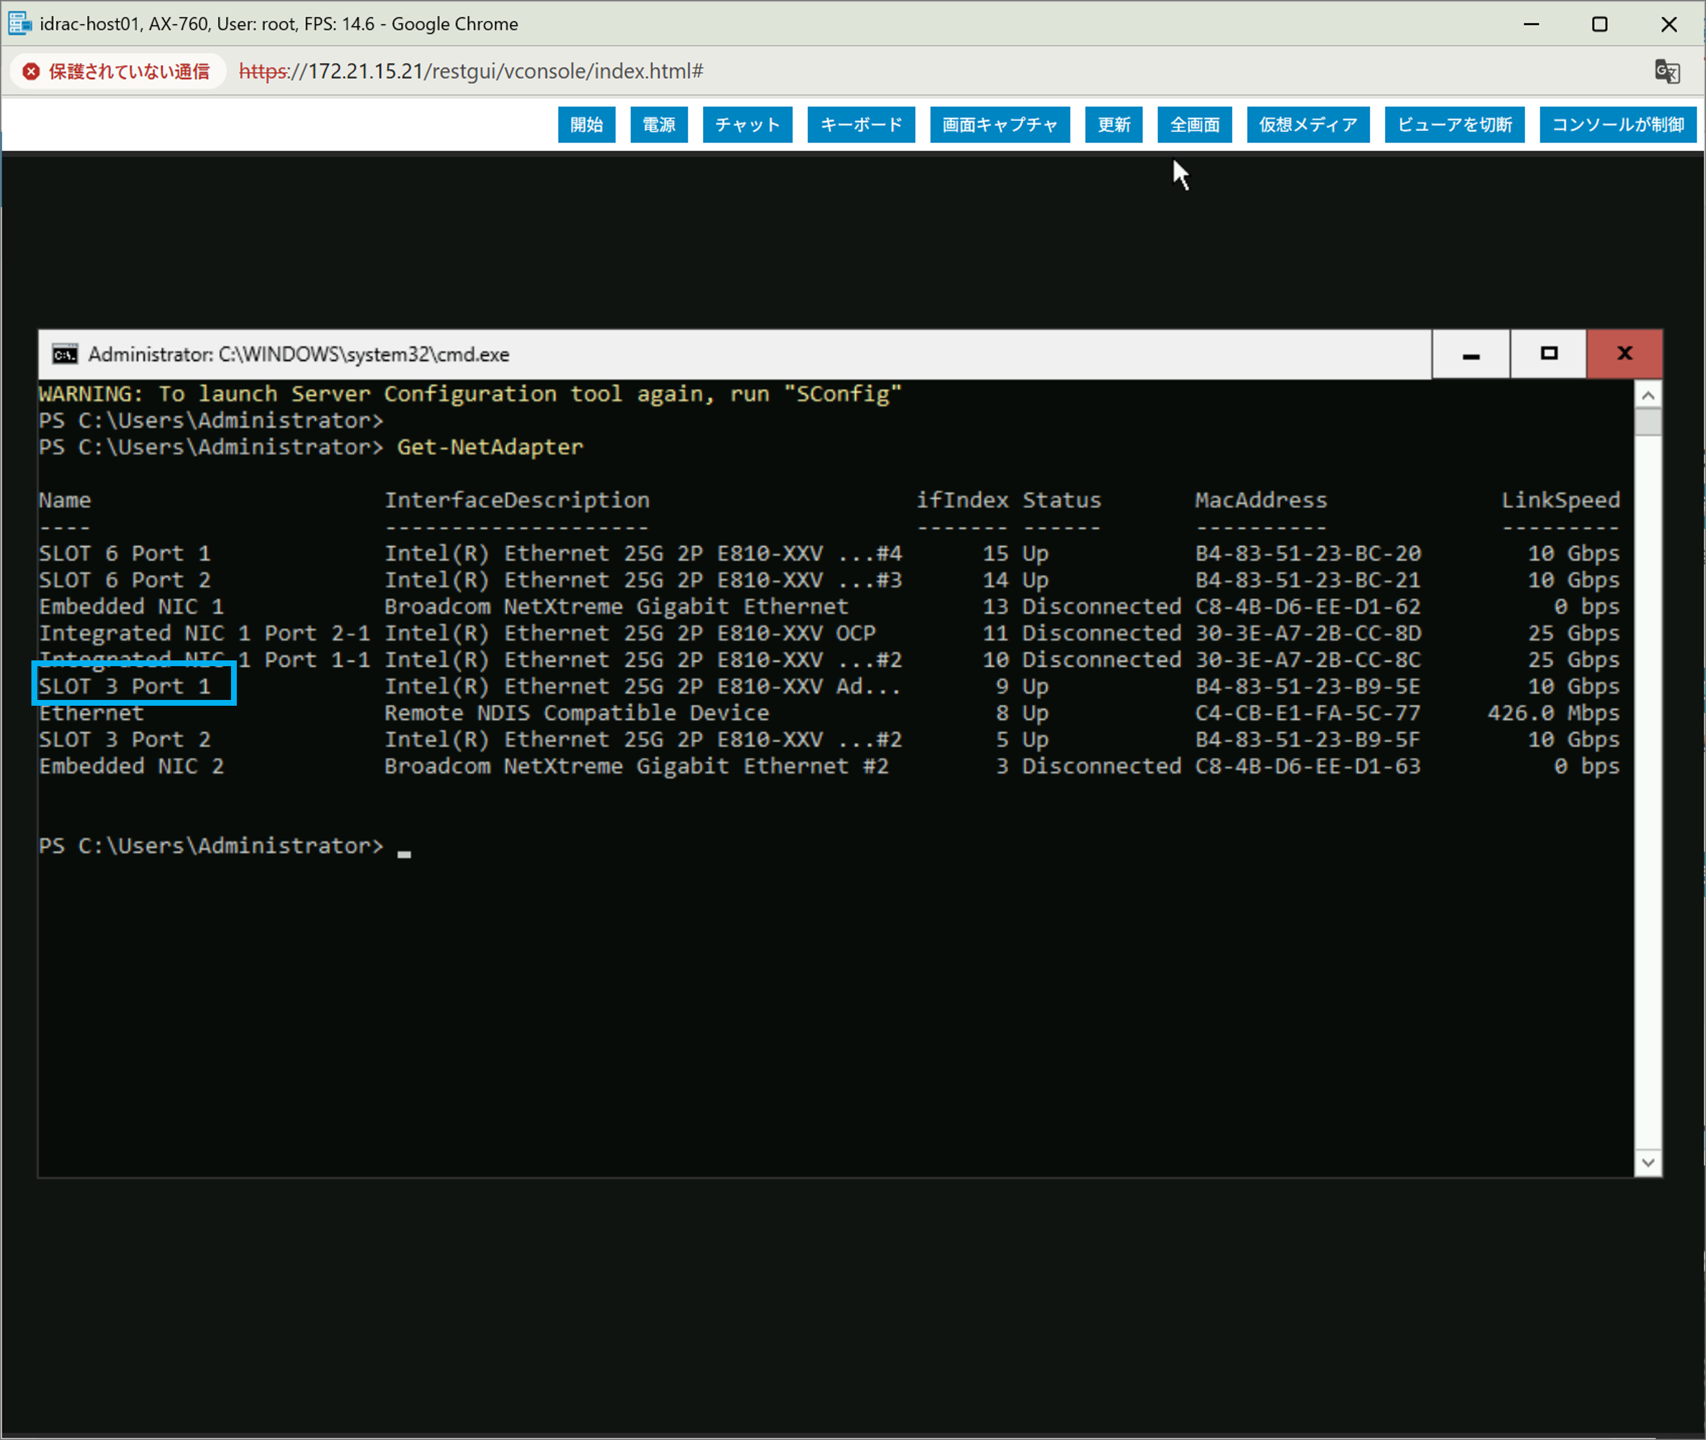Click the iDRAC page icon in Chrome title
Image resolution: width=1706 pixels, height=1440 pixels.
(20, 24)
